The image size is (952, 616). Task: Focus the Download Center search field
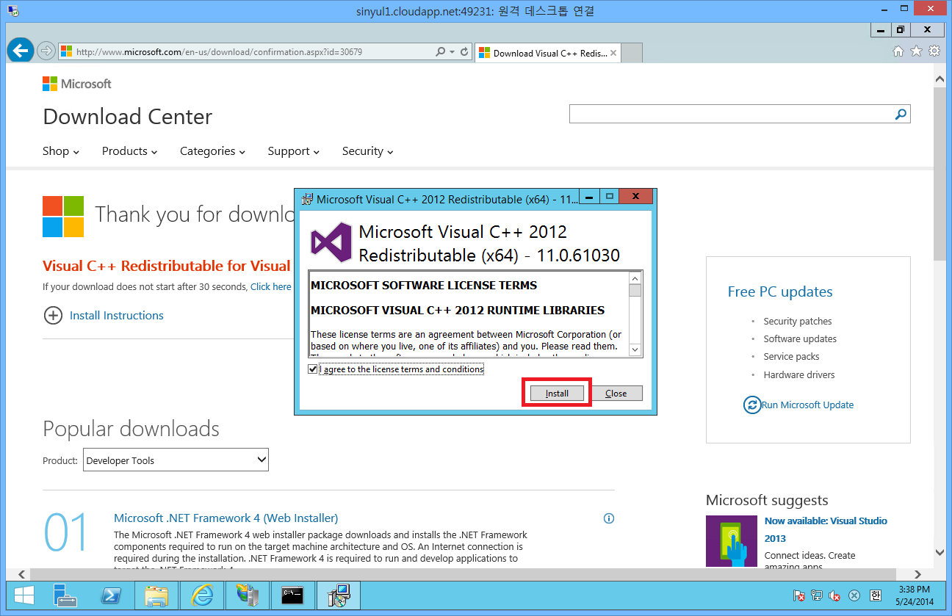732,114
